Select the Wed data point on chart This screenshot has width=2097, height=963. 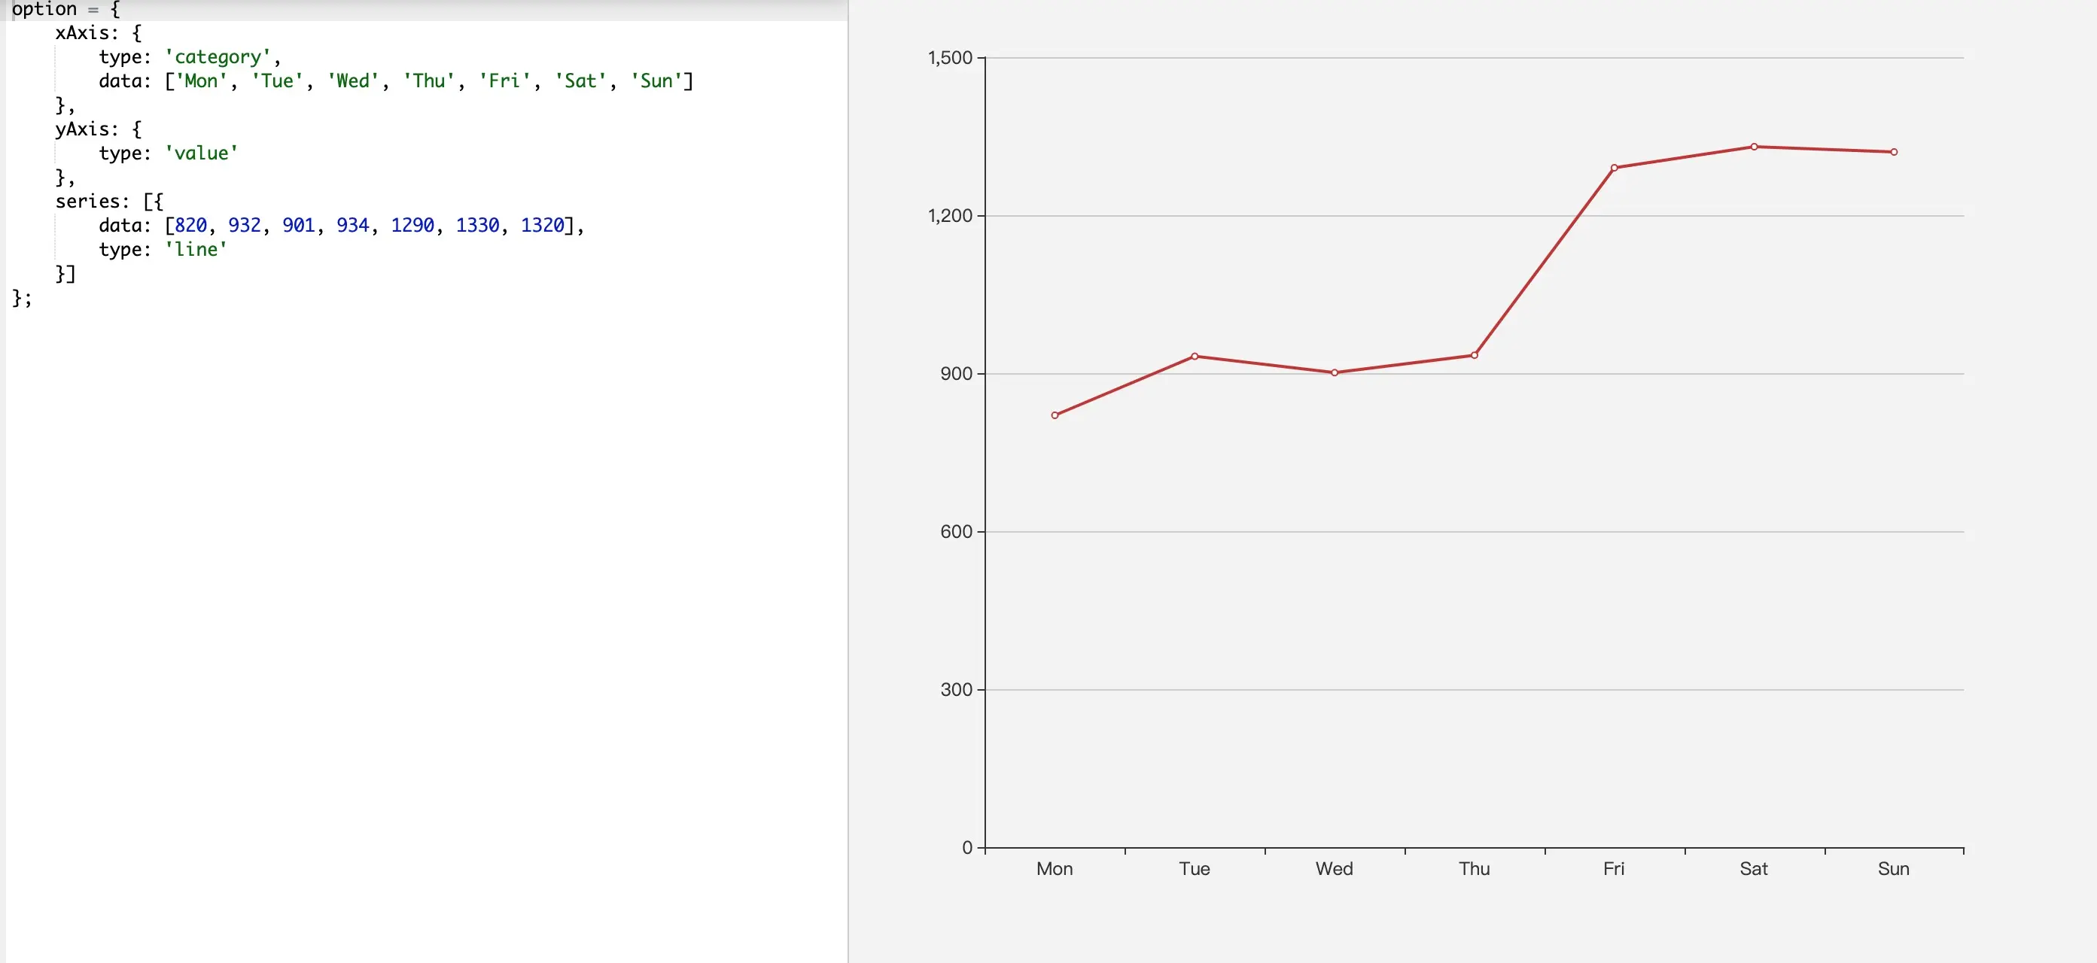click(x=1335, y=372)
